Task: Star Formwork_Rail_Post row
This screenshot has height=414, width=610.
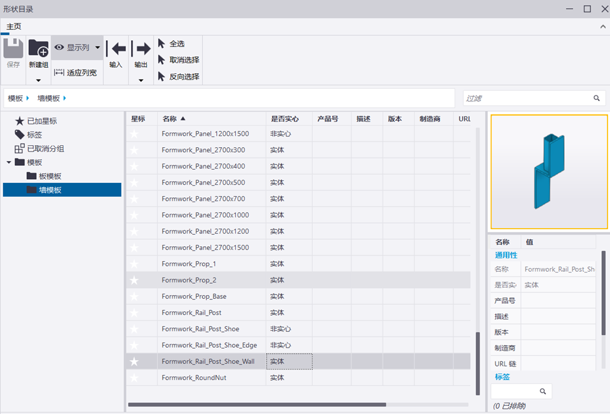Action: pos(134,313)
